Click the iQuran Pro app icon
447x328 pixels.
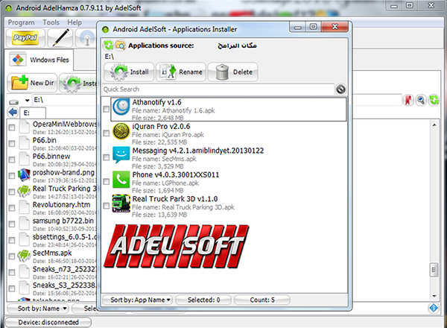(121, 131)
